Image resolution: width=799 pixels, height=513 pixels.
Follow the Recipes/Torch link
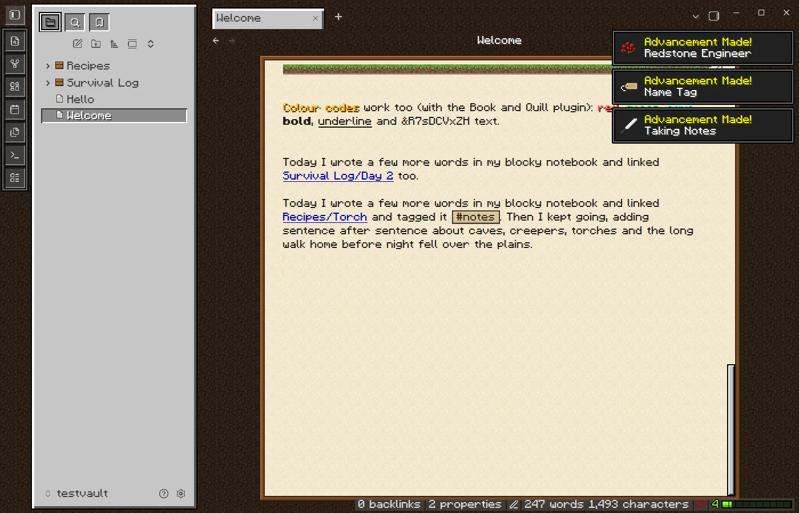click(325, 217)
